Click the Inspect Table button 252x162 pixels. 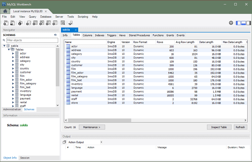[219, 127]
